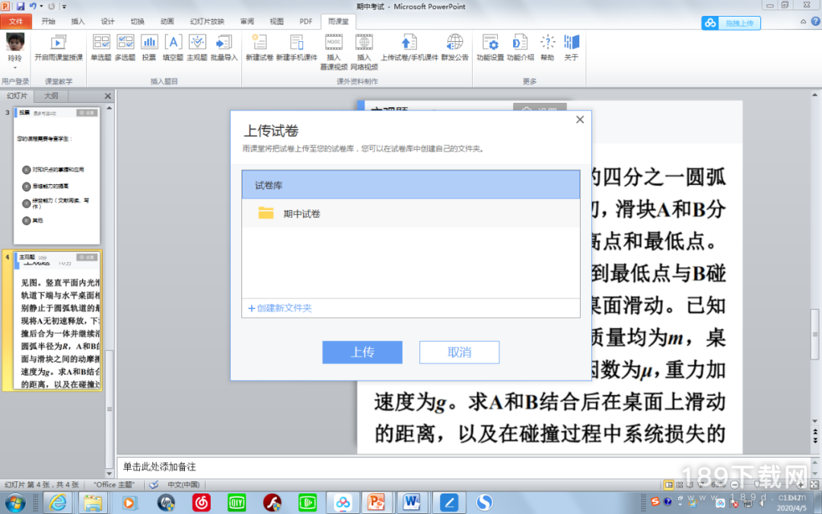Switch to the 插入 ribbon tab
Viewport: 822px width, 514px height.
point(78,21)
